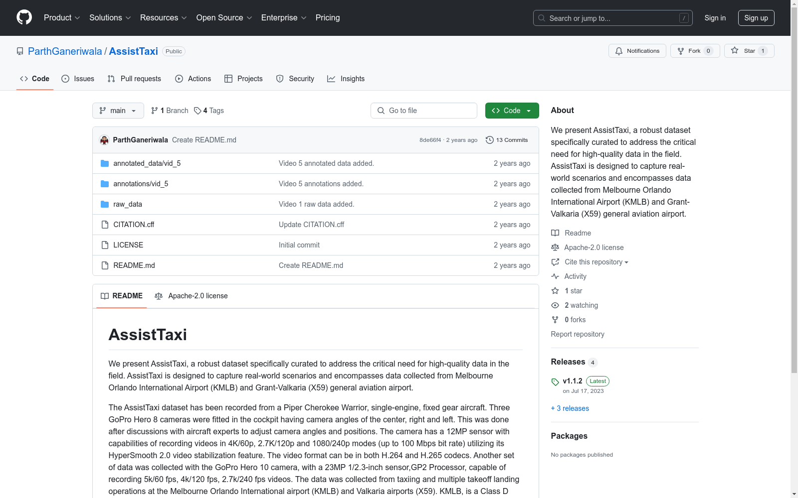Click the annotated_data folder icon
This screenshot has width=798, height=498.
pyautogui.click(x=105, y=163)
